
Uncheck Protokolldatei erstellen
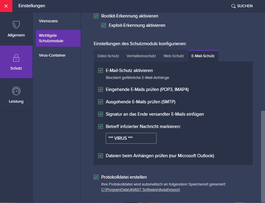point(96,177)
